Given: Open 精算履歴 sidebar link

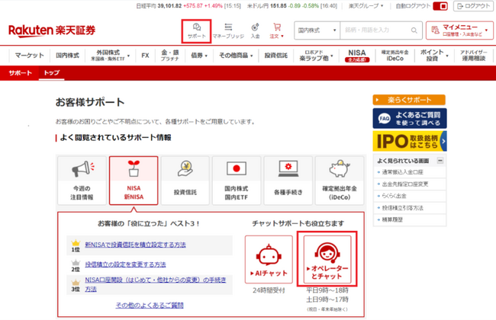Looking at the screenshot, I should point(392,219).
